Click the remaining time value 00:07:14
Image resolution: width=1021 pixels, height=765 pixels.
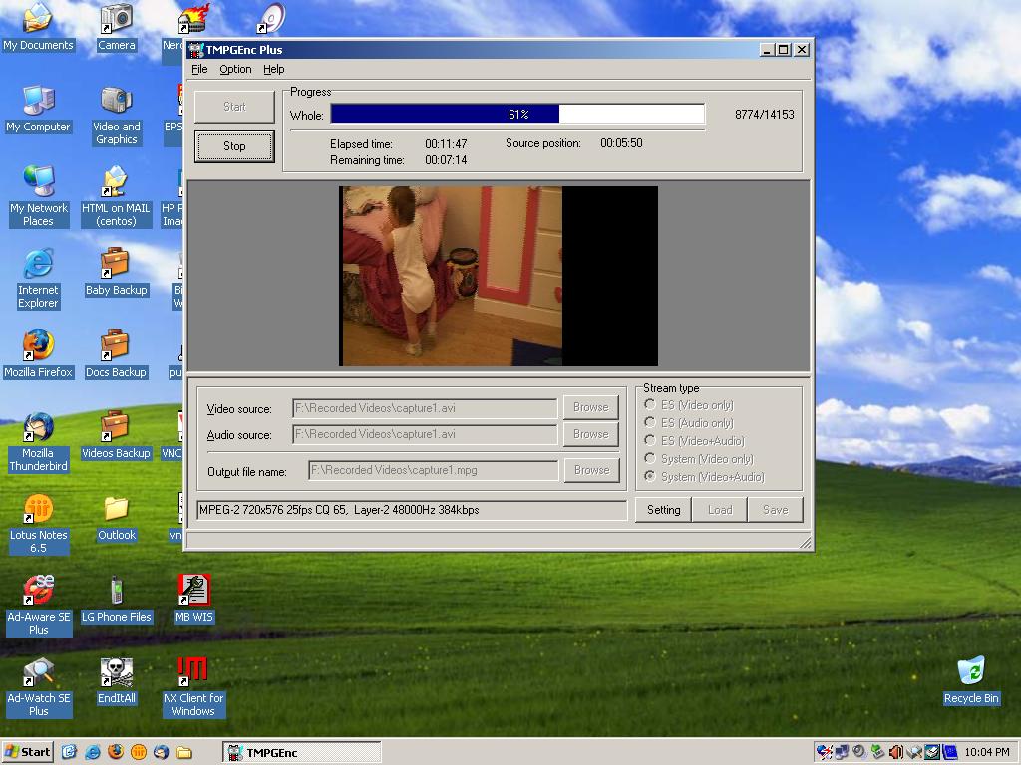(x=446, y=160)
